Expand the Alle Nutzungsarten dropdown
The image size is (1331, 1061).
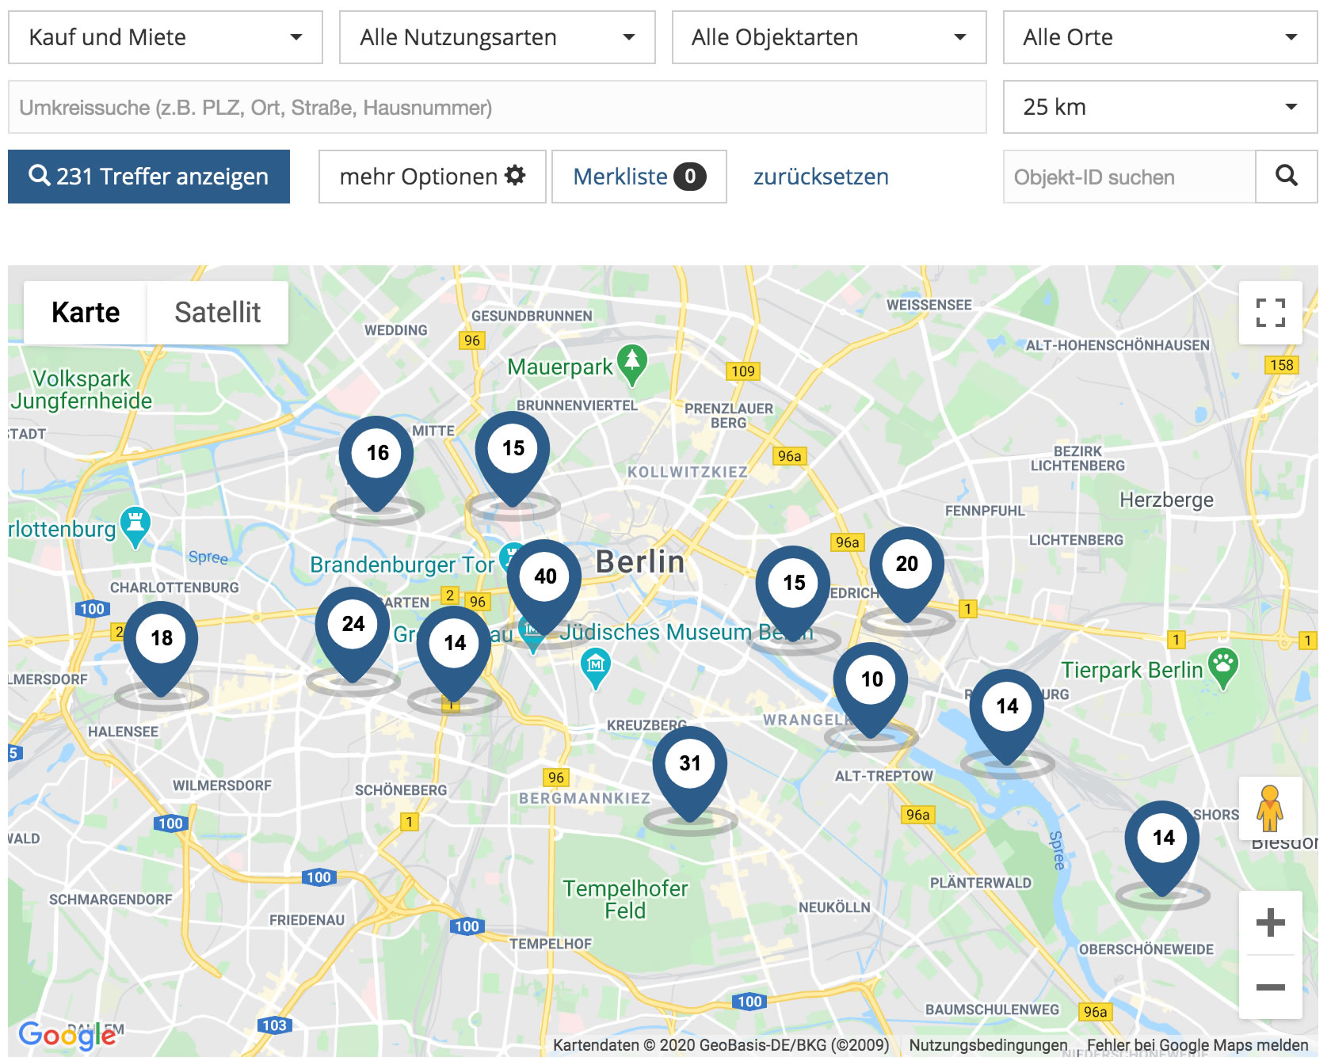(x=498, y=37)
